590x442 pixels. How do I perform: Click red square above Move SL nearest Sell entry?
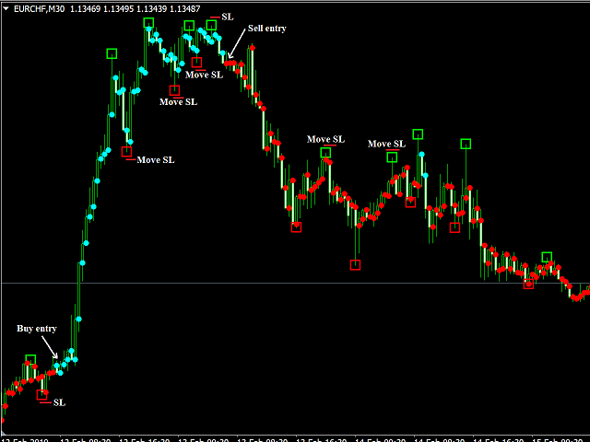[x=196, y=63]
